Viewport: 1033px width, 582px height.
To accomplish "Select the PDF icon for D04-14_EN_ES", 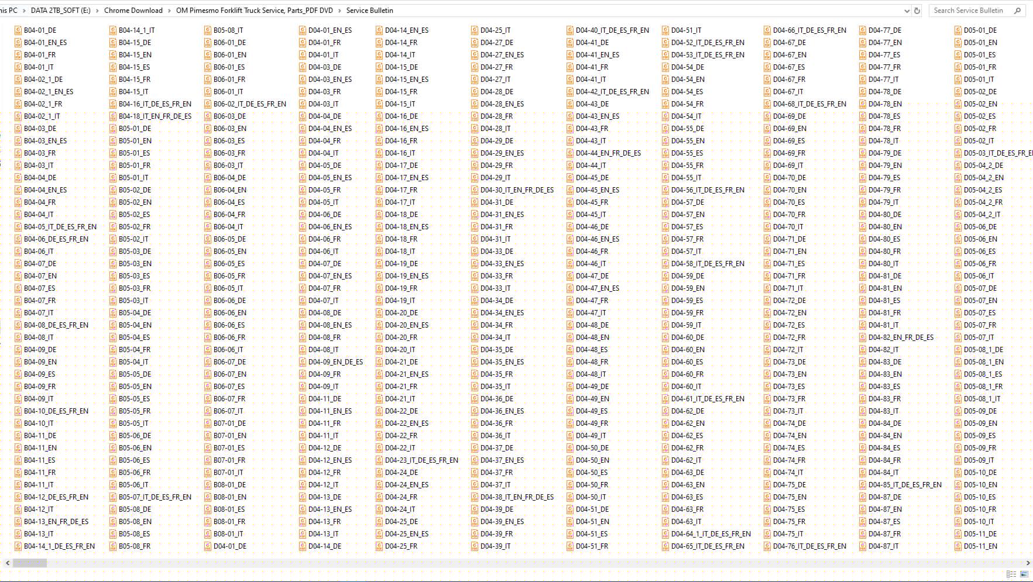I will [379, 30].
